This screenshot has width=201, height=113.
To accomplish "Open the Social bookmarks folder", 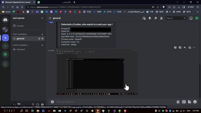I will [6, 12].
